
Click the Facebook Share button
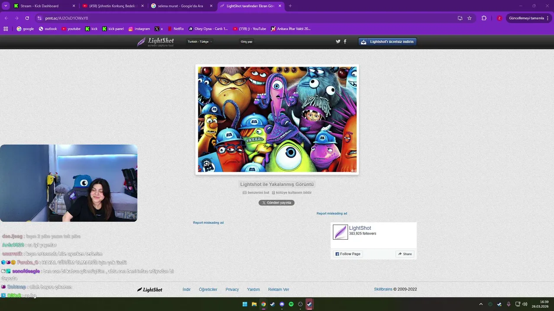click(x=405, y=254)
